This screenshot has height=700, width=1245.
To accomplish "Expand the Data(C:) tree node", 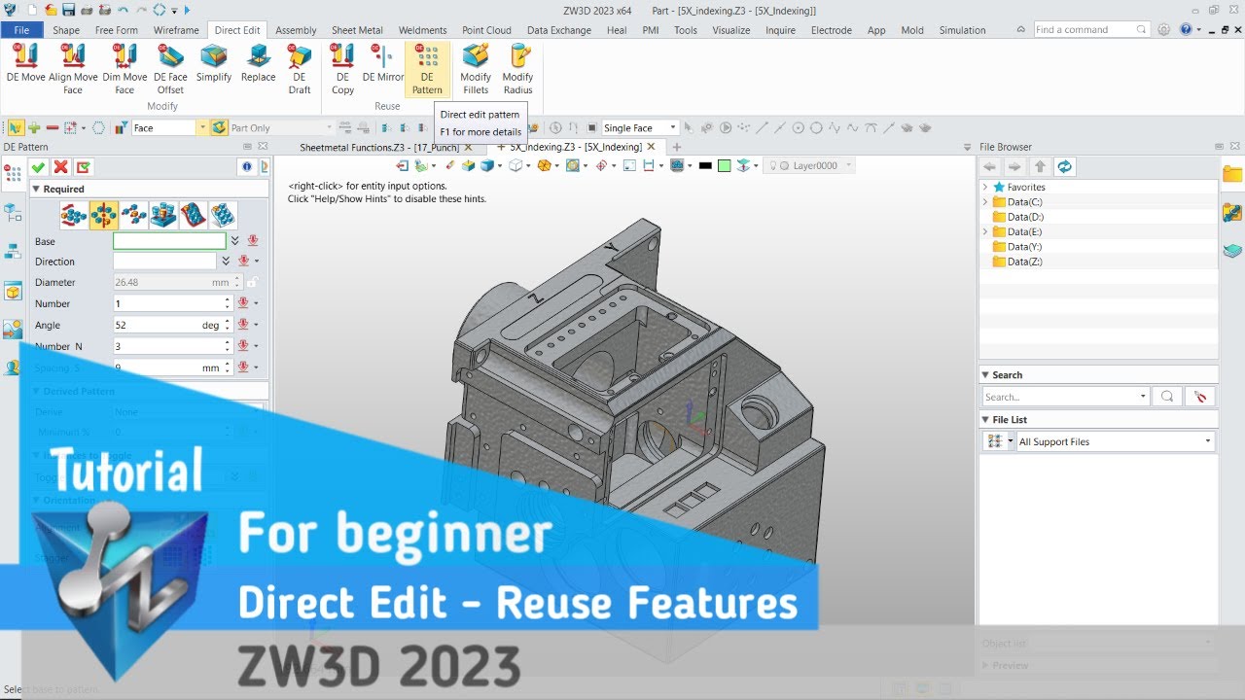I will [x=985, y=202].
